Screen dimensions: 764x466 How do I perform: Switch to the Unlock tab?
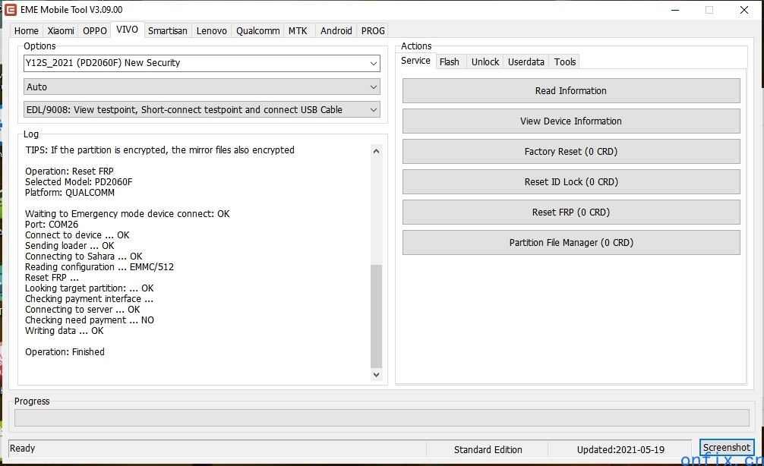(485, 61)
